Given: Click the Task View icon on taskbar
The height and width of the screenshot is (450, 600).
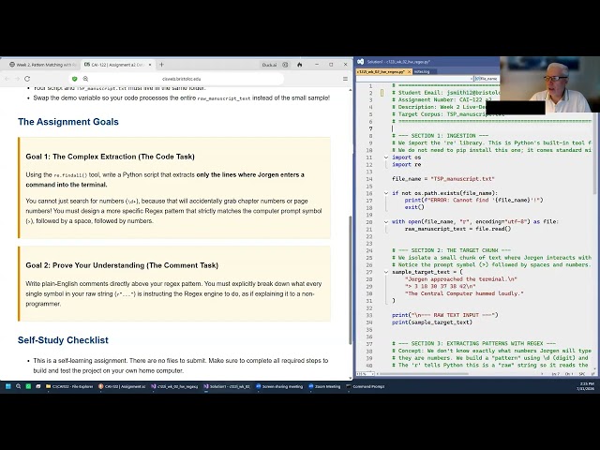Looking at the screenshot, I should point(37,386).
